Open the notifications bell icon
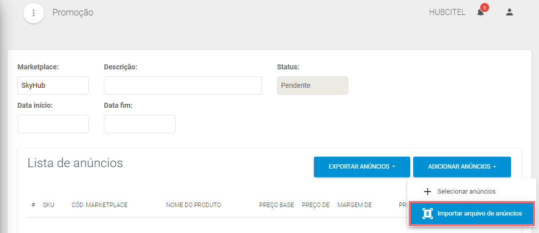 [481, 12]
